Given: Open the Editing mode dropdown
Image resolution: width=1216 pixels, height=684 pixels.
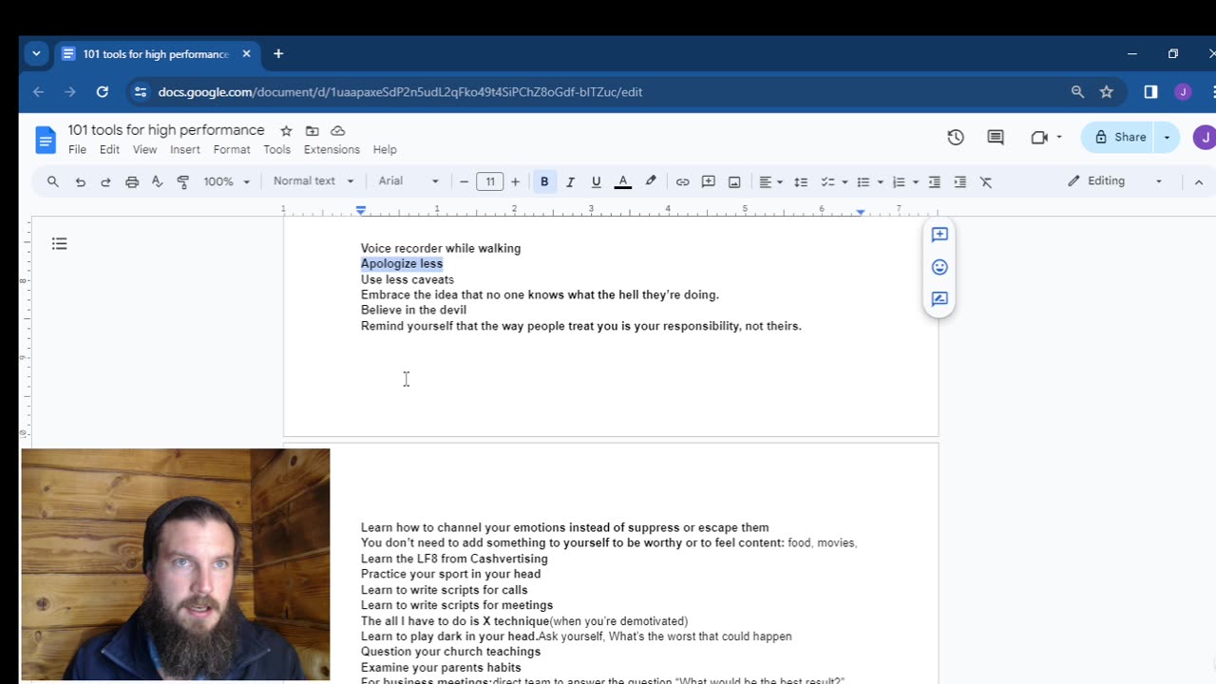Looking at the screenshot, I should [x=1115, y=180].
